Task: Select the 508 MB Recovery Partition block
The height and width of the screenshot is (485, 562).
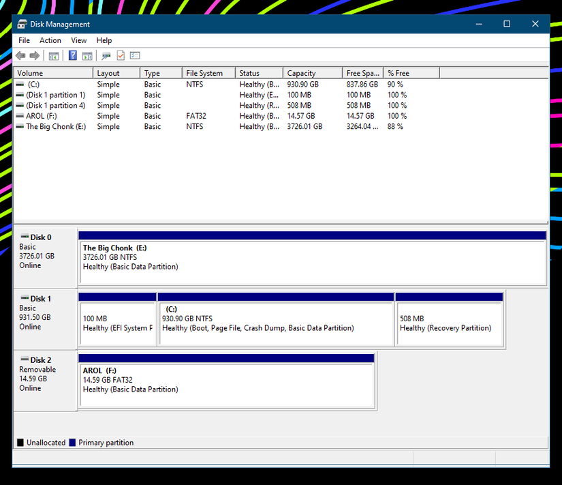Action: coord(449,323)
